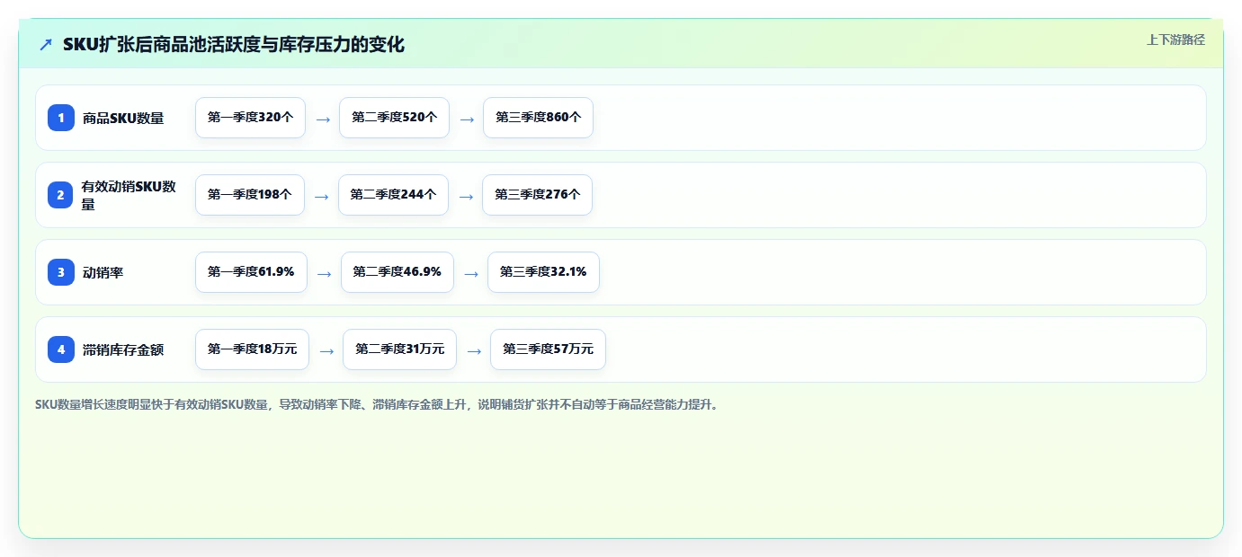The image size is (1242, 557).
Task: Click the 第一季度198个 chip
Action: tap(250, 195)
